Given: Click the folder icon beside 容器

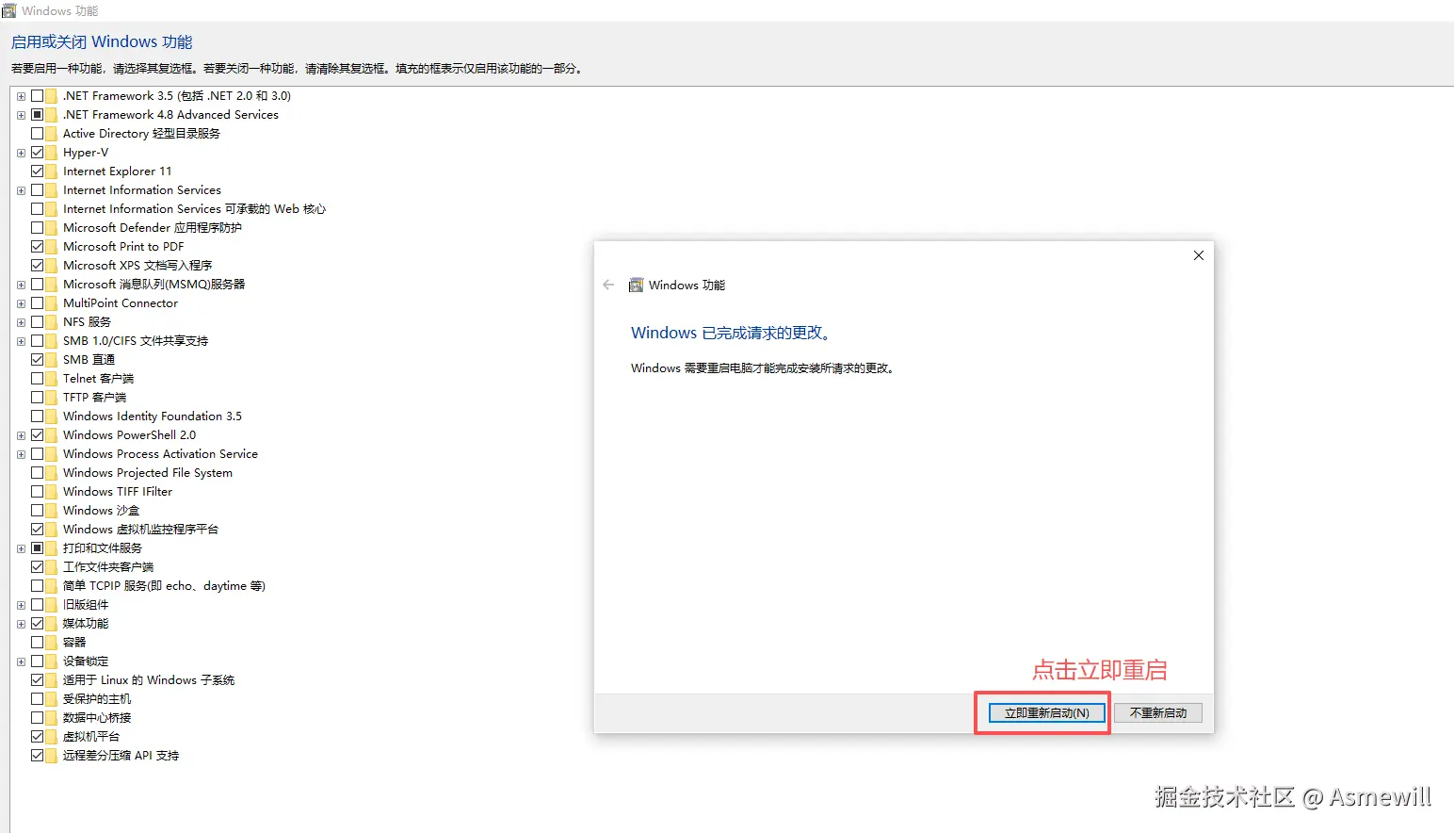Looking at the screenshot, I should [51, 643].
